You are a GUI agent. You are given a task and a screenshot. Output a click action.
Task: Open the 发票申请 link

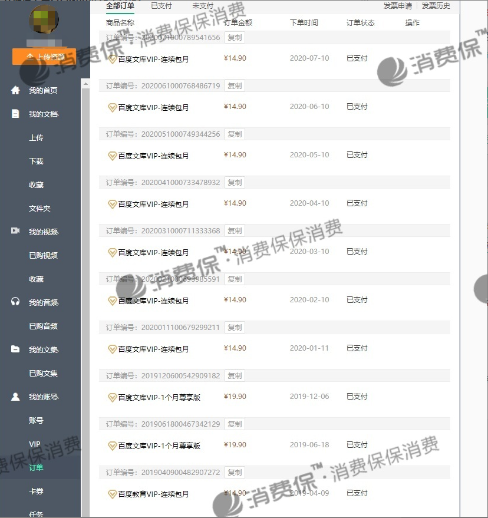tap(397, 6)
